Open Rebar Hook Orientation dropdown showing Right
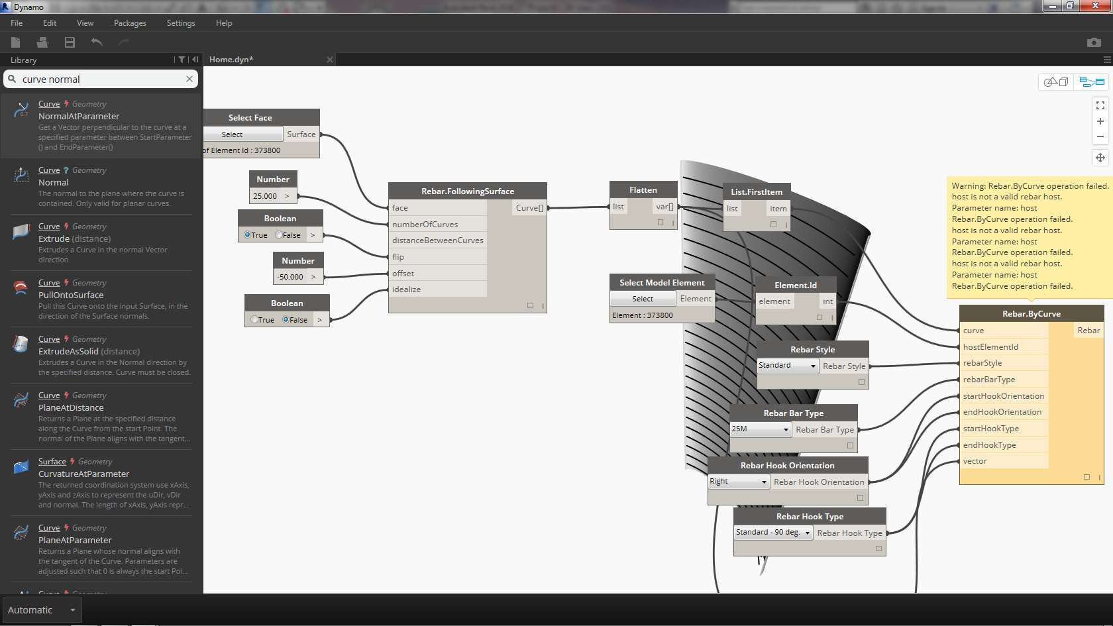This screenshot has width=1113, height=626. coord(738,482)
